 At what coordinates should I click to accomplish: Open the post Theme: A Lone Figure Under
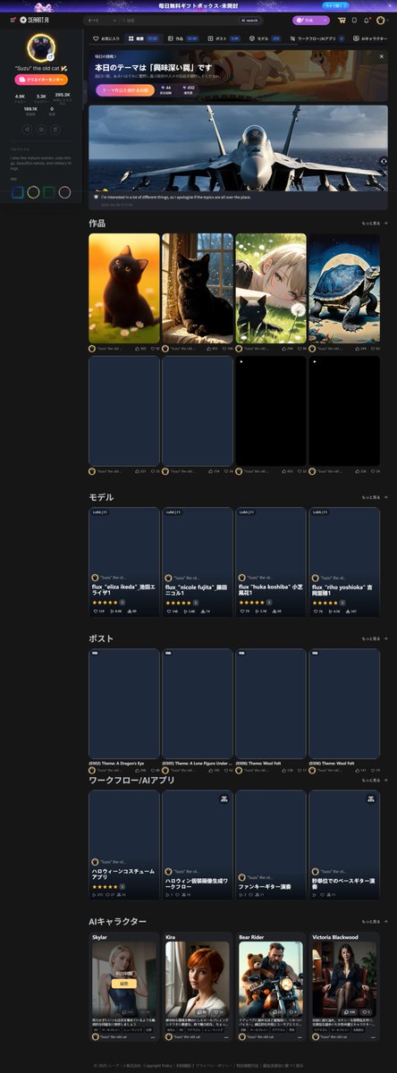point(198,710)
